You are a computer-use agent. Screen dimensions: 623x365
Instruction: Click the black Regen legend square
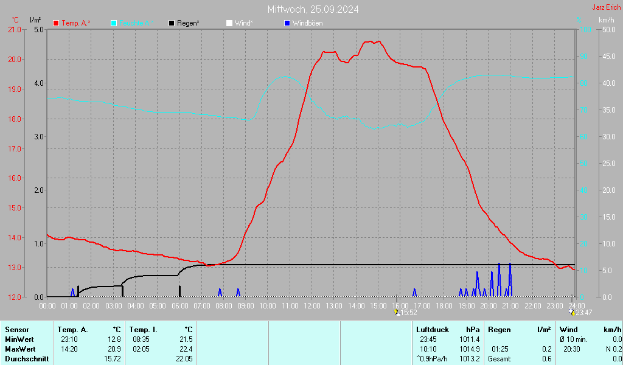pos(172,23)
